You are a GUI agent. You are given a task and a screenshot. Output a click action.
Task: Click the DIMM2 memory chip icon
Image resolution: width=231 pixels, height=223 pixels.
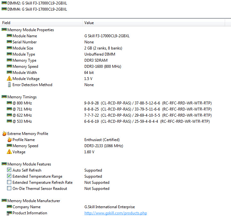point(4,3)
